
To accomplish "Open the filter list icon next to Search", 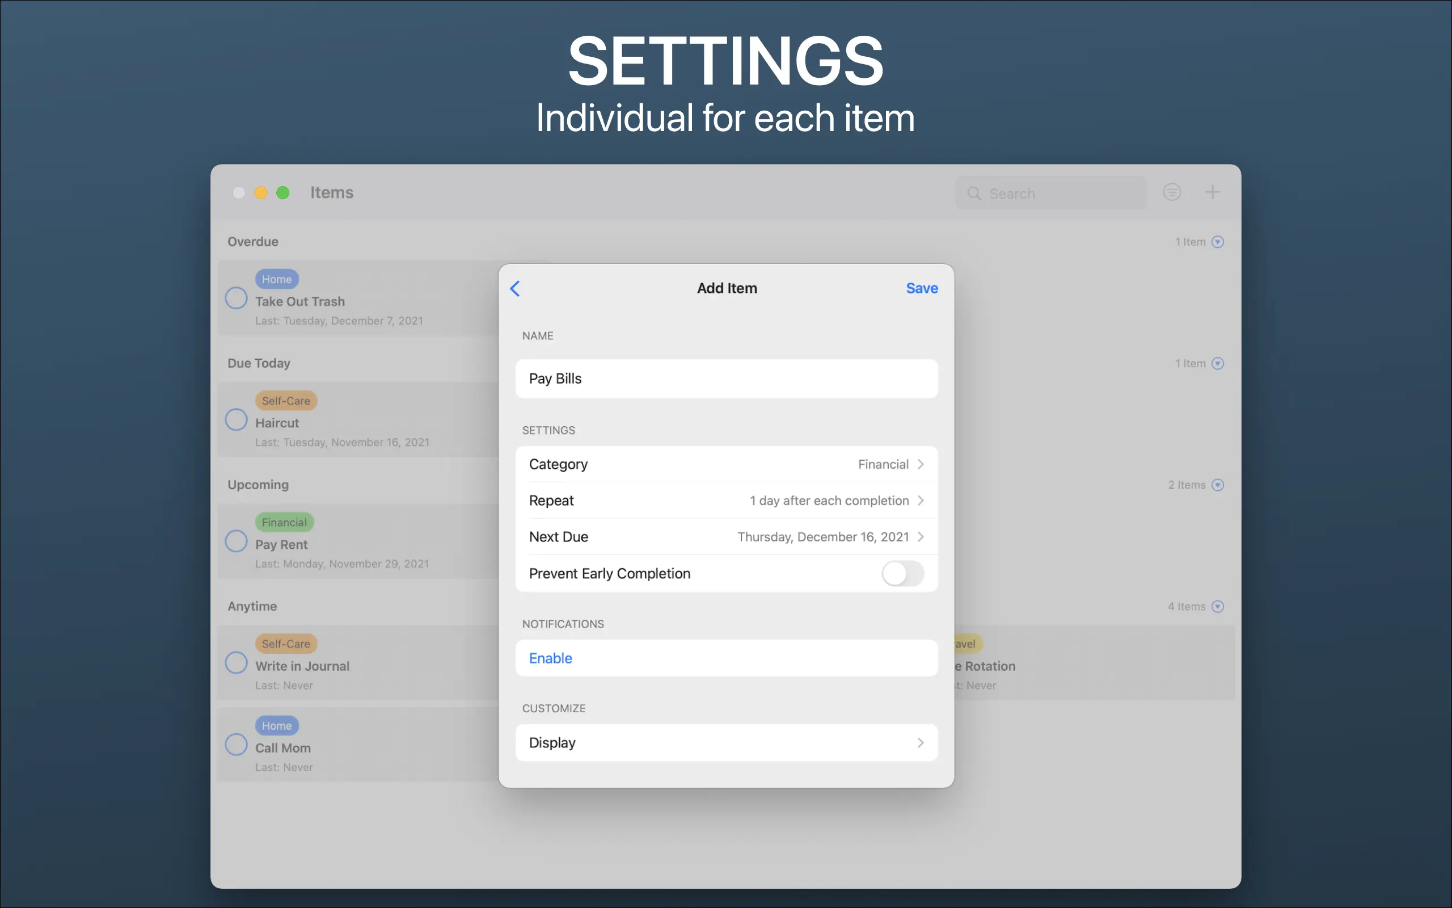I will coord(1171,192).
